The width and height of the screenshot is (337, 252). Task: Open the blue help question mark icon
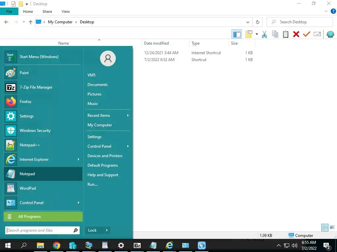(x=333, y=11)
